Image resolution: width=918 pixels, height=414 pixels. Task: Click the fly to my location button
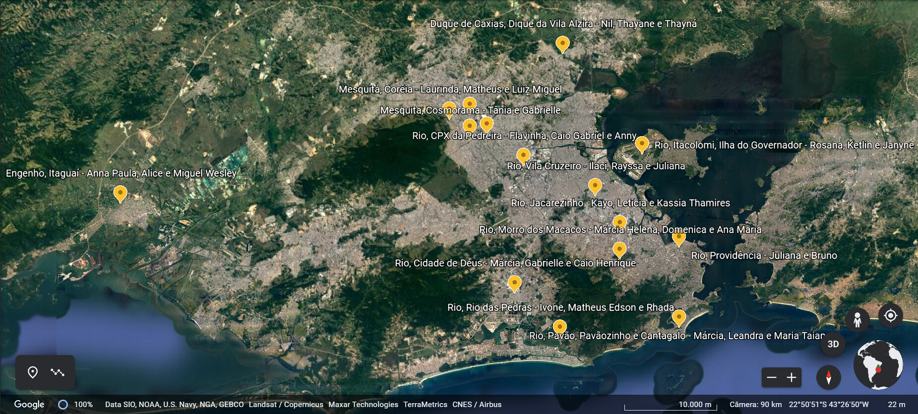pyautogui.click(x=890, y=315)
